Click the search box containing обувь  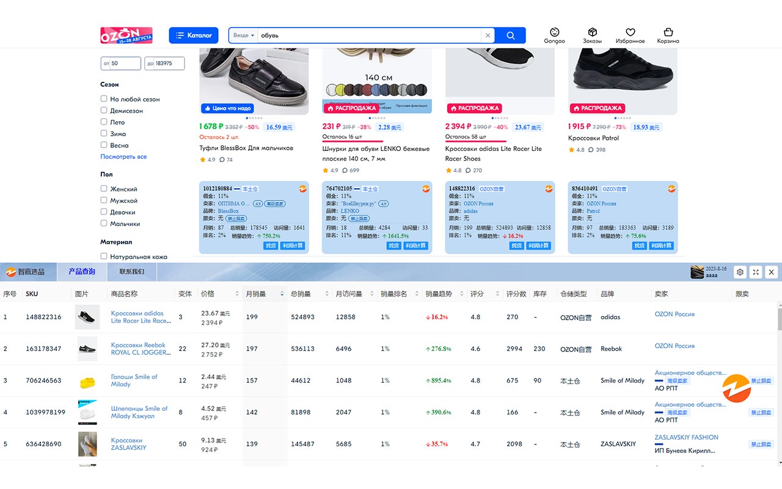[370, 35]
